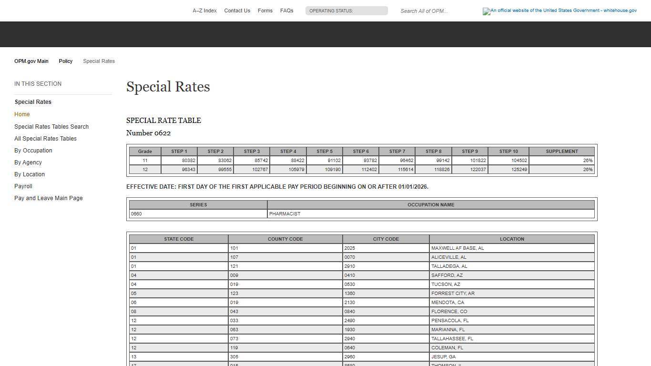Click the Operating Status indicator
The width and height of the screenshot is (651, 366).
click(x=346, y=10)
